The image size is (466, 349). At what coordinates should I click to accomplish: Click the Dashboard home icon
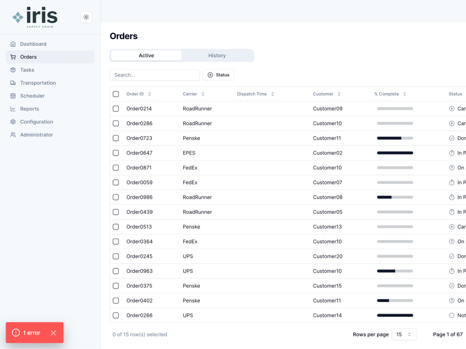pos(13,44)
